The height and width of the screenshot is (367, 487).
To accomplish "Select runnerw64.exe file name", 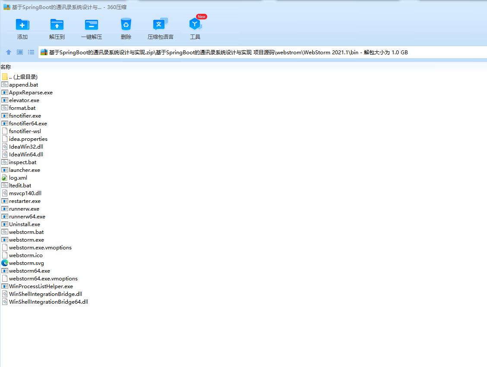I will tap(27, 217).
